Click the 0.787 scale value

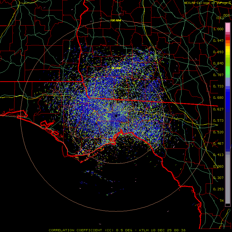point(218,75)
